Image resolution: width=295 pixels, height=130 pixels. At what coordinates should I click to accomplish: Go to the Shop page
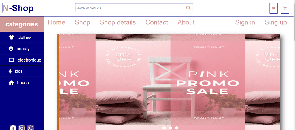(x=83, y=22)
